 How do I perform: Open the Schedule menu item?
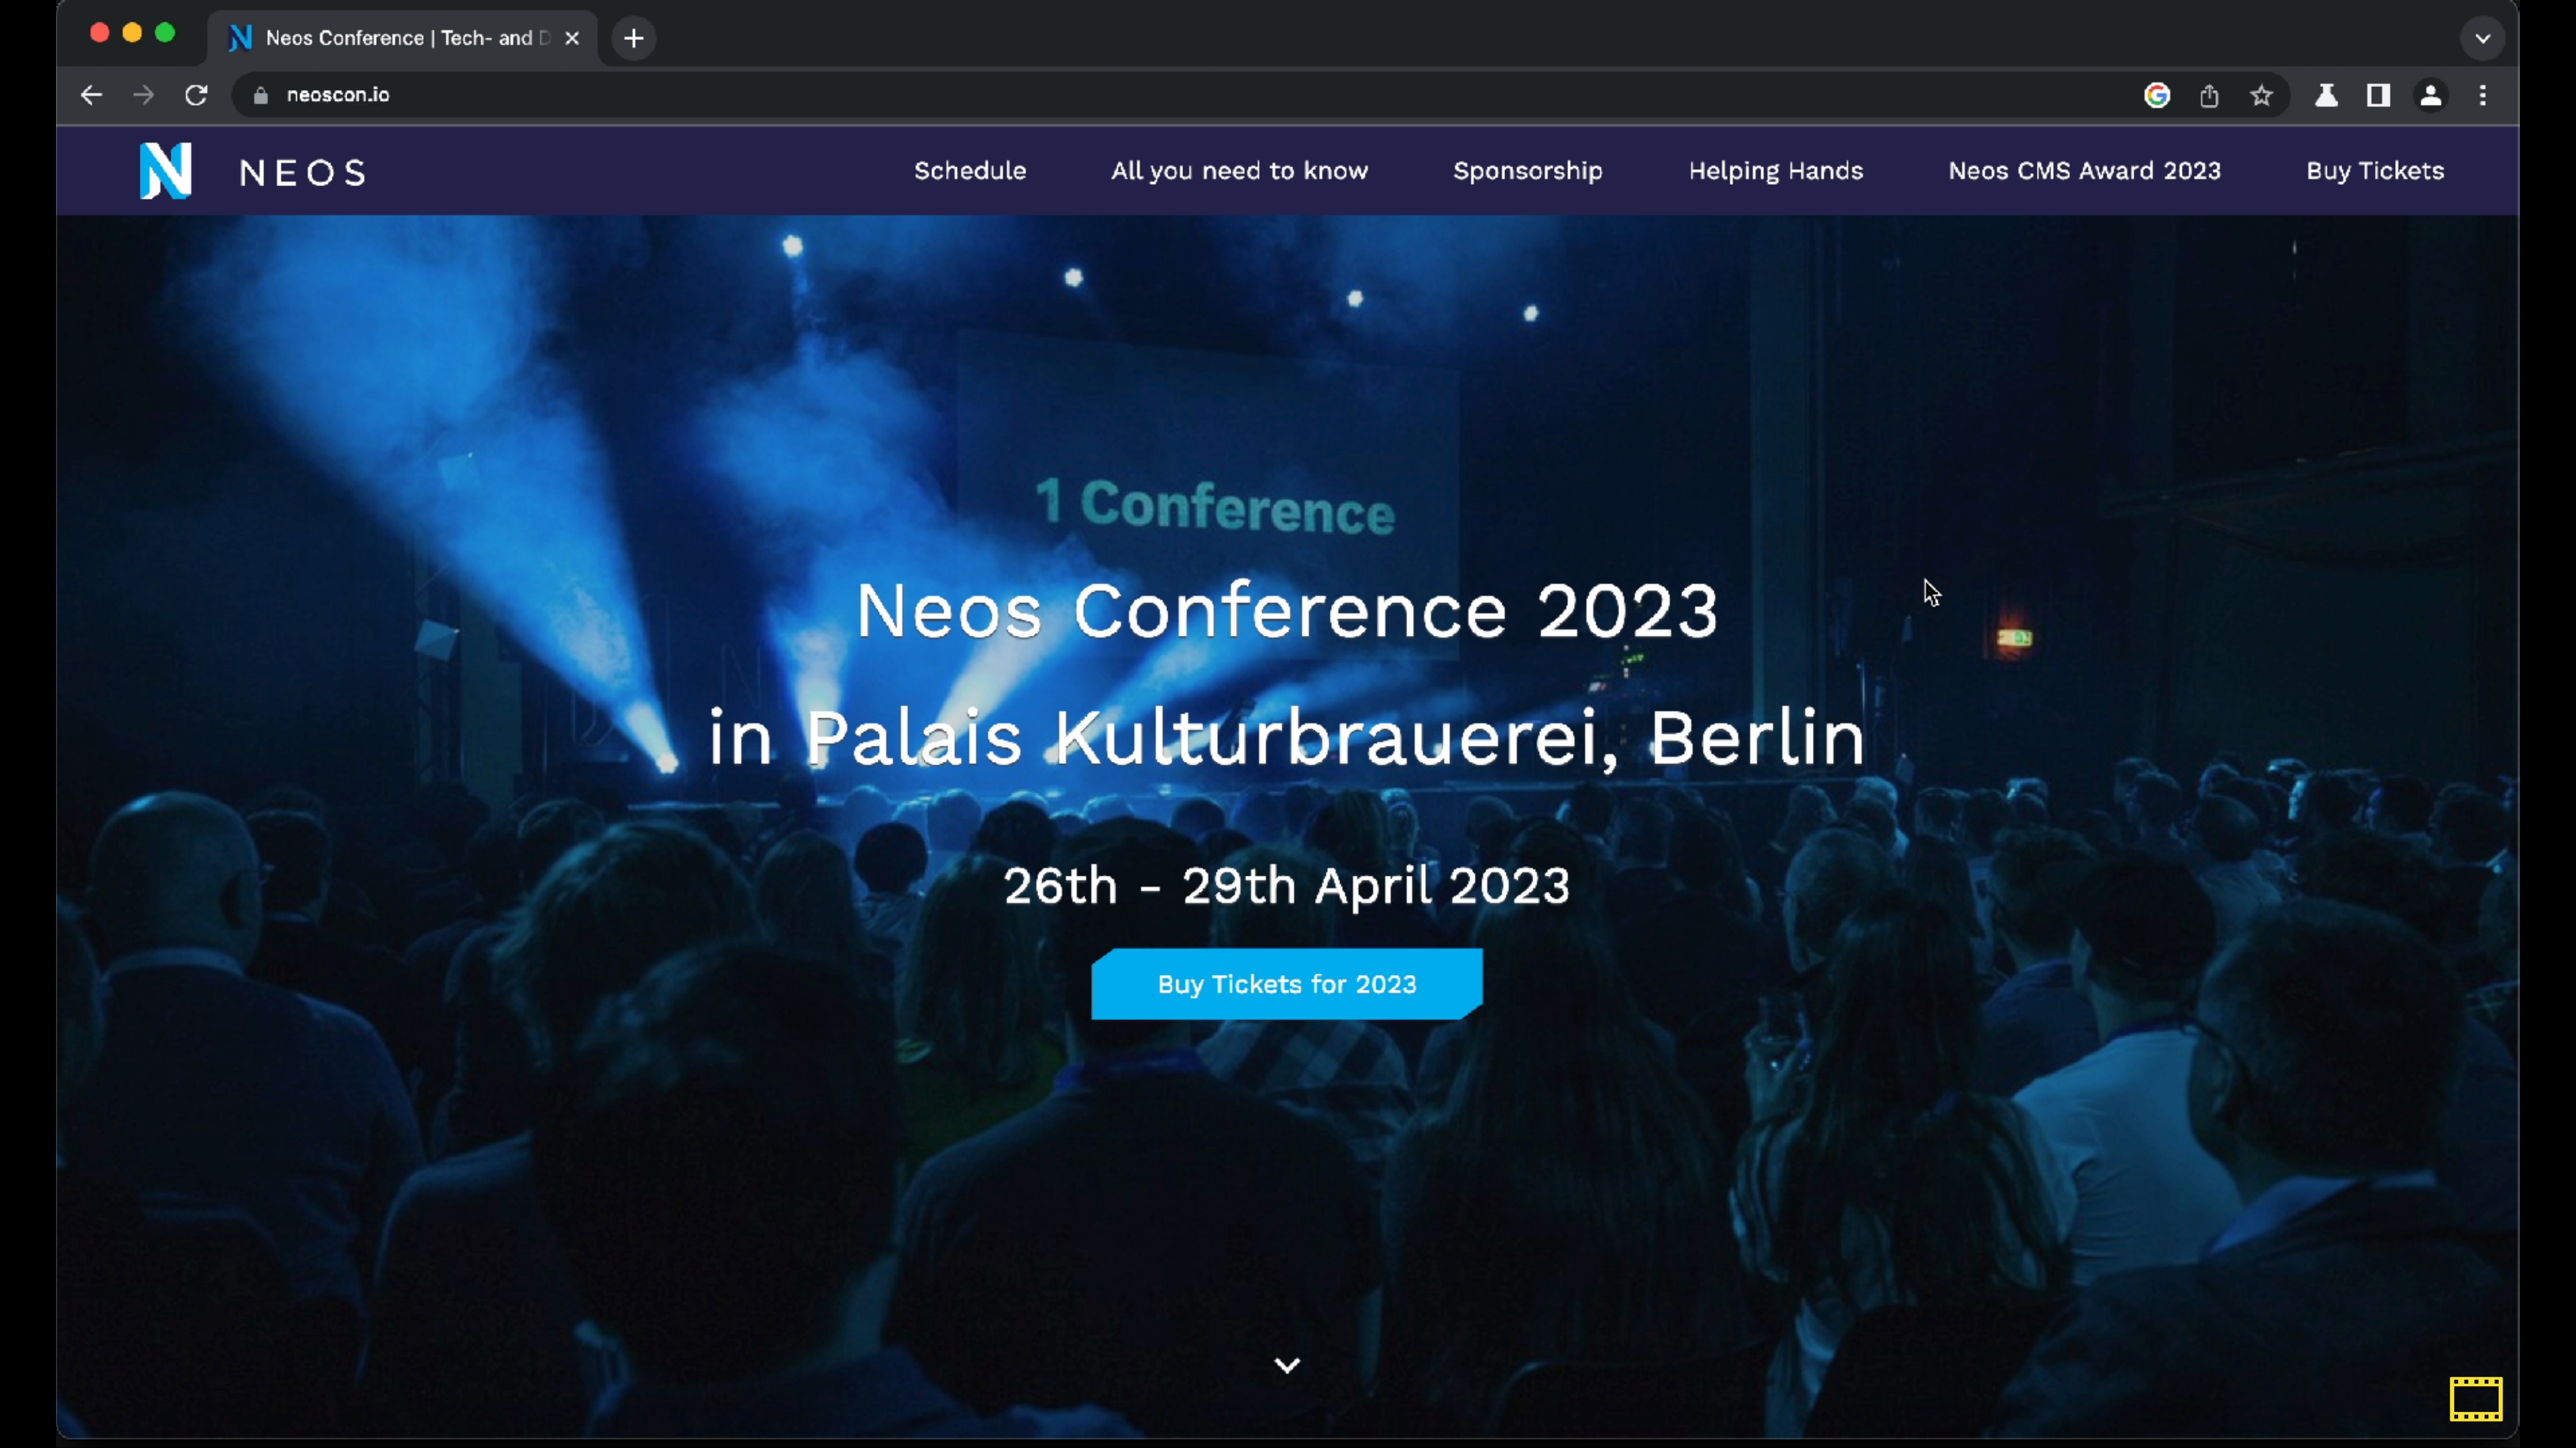point(970,171)
